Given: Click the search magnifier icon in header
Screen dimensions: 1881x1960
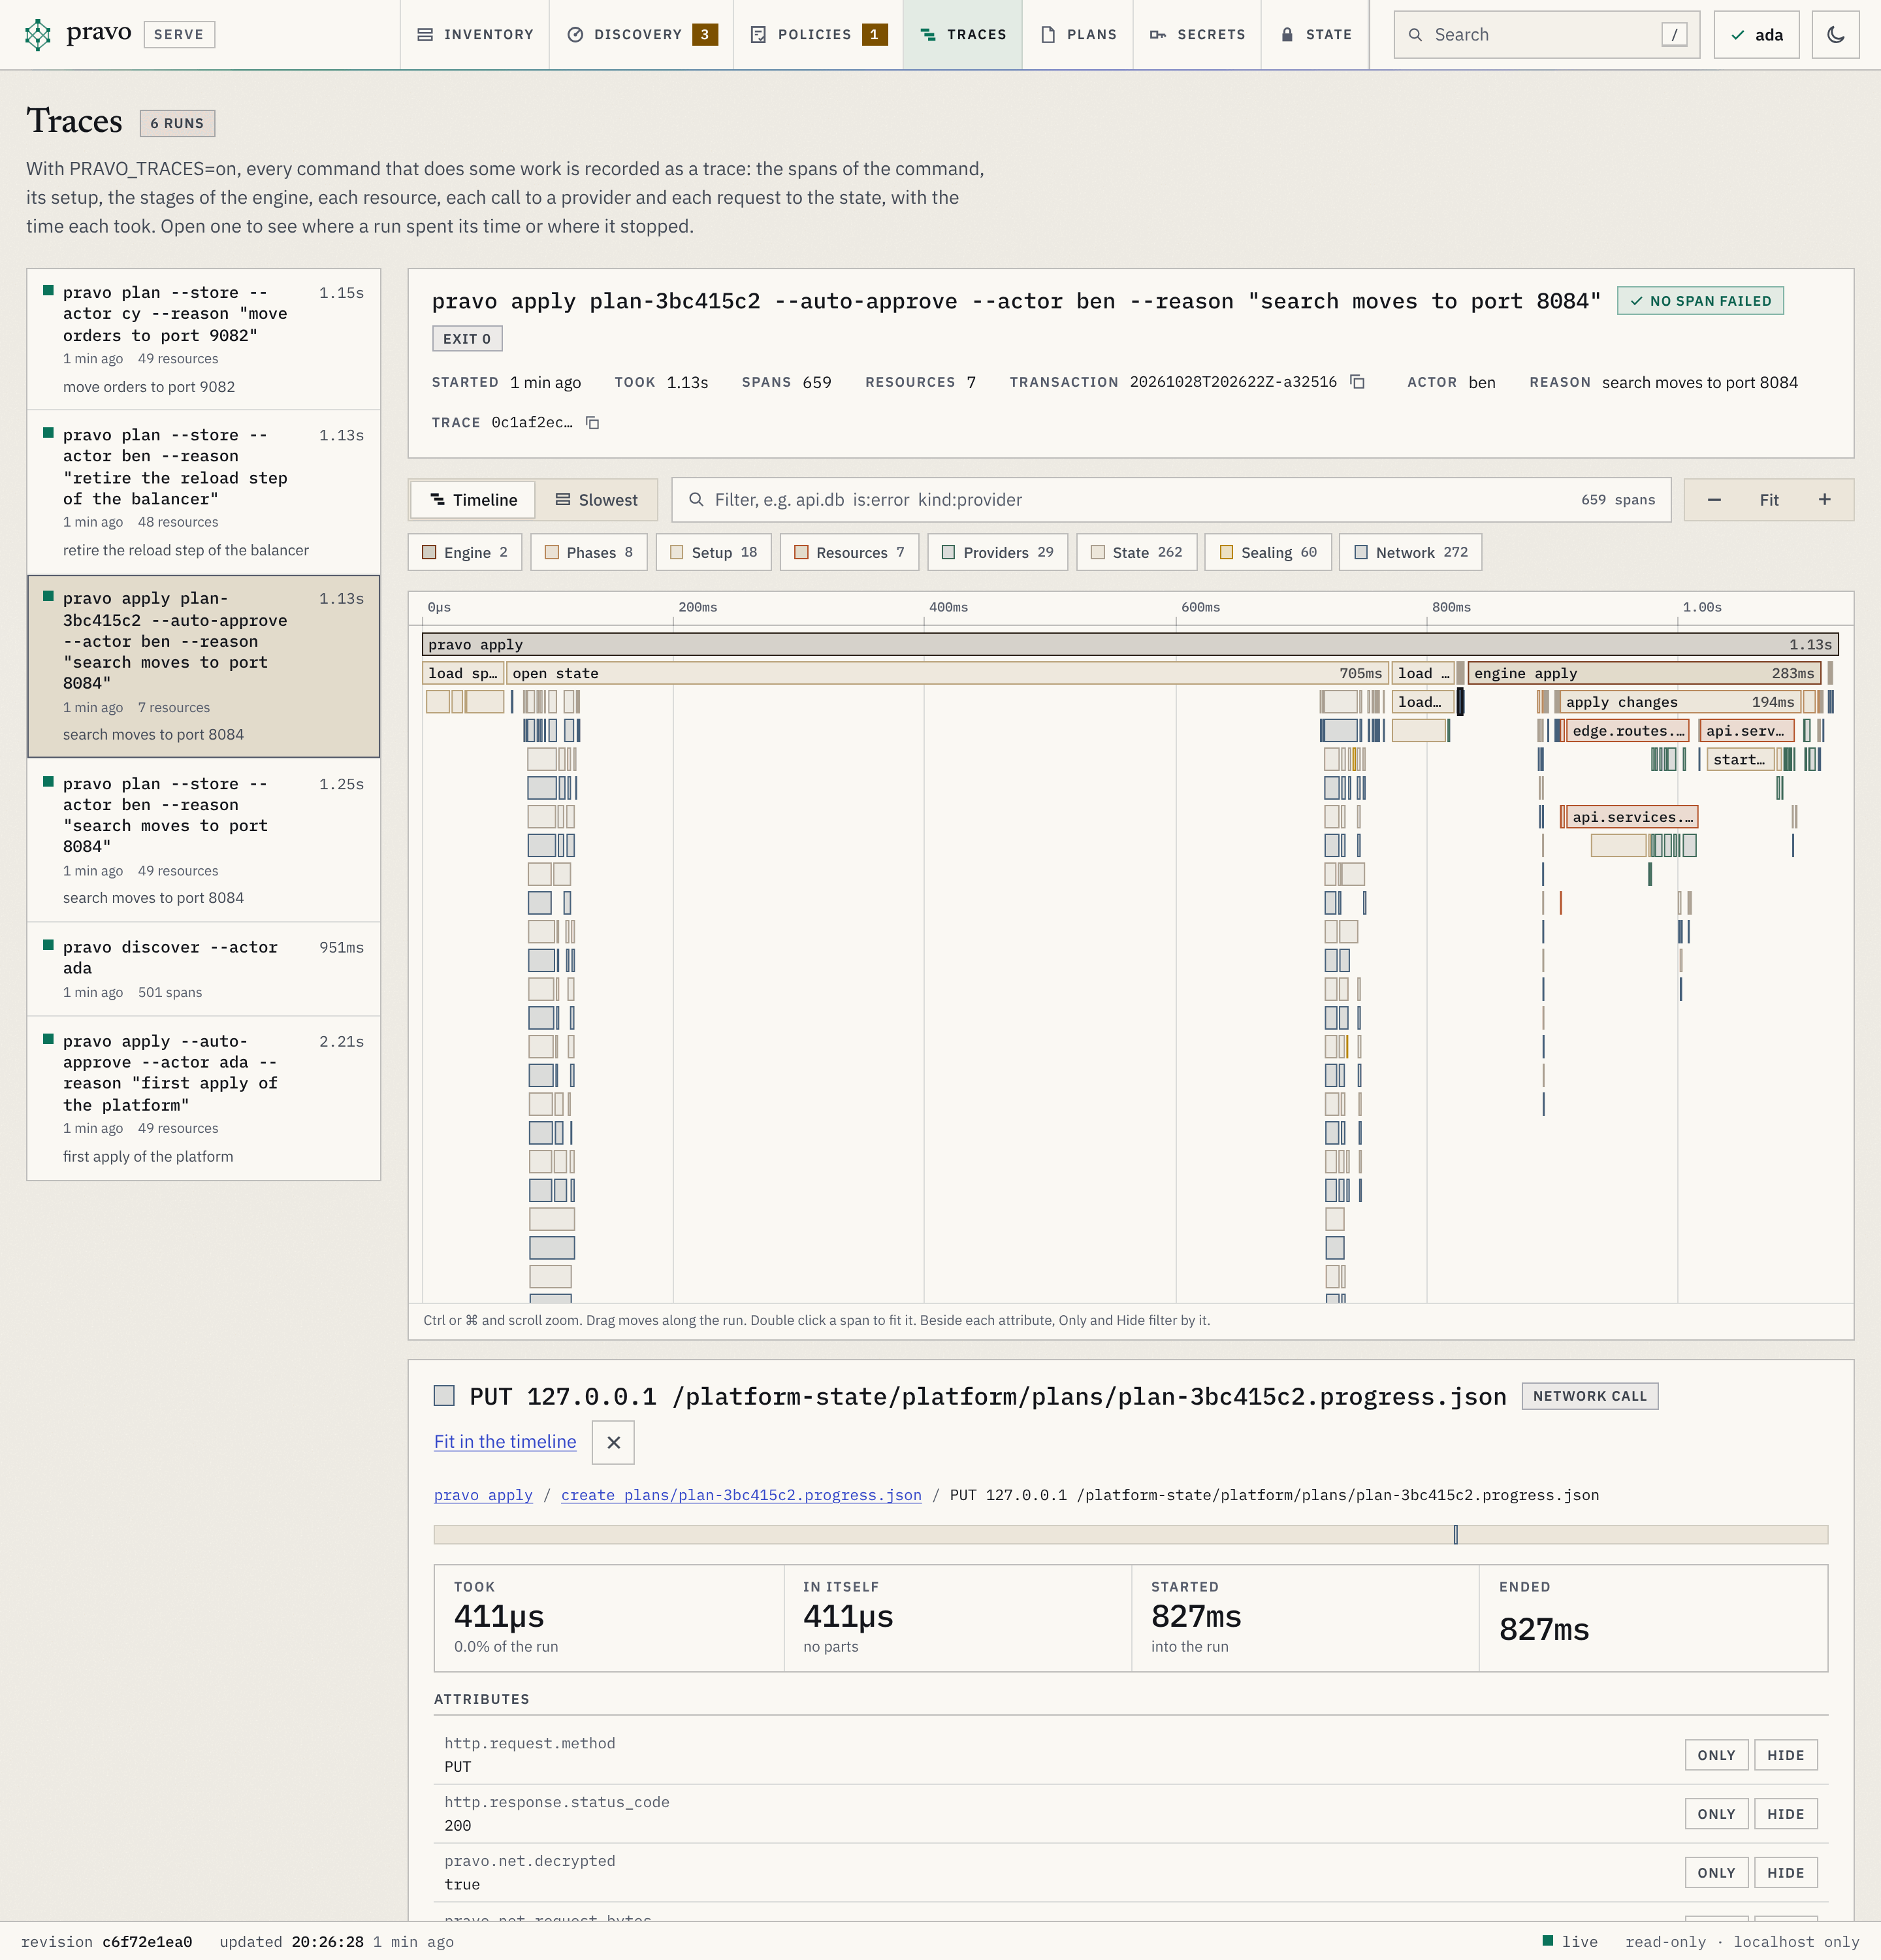Looking at the screenshot, I should click(1415, 35).
